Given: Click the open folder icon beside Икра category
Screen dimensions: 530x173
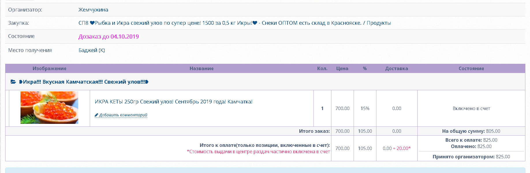Looking at the screenshot, I should [13, 82].
